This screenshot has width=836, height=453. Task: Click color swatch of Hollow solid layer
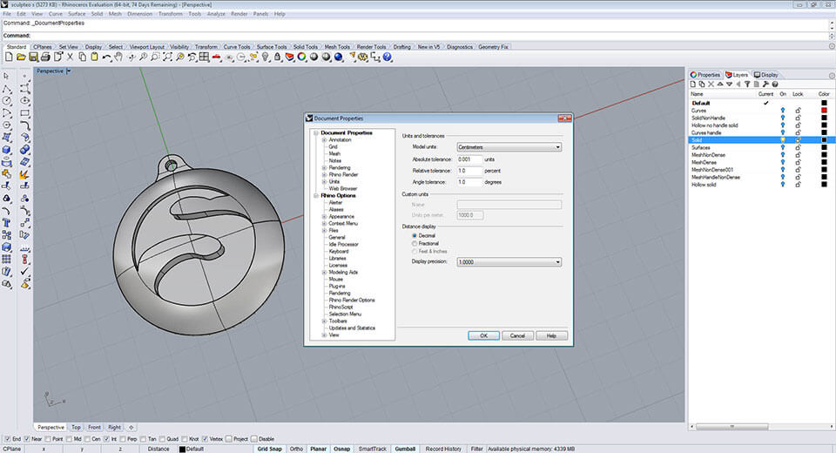tap(824, 185)
